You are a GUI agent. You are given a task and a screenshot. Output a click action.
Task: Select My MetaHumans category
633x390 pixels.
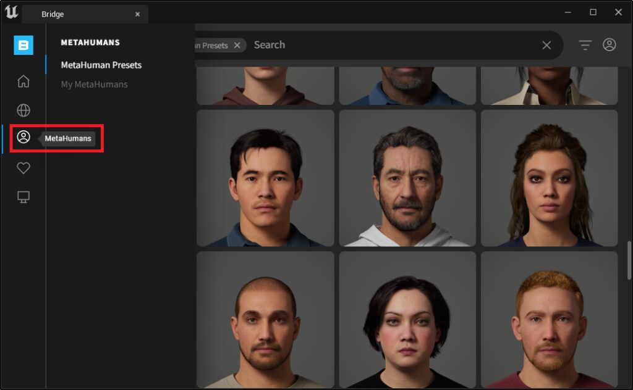[x=94, y=84]
